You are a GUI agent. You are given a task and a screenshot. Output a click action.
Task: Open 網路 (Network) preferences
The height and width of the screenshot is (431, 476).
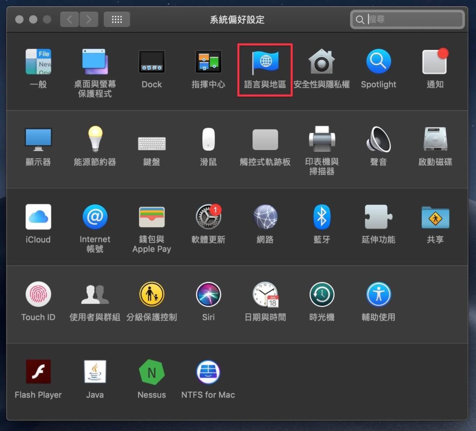coord(265,217)
